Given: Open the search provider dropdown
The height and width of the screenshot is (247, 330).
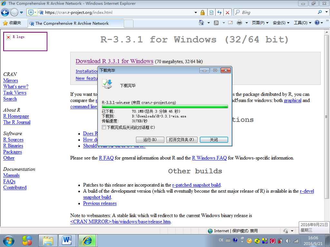Looking at the screenshot, I should 327,12.
